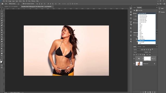
Task: Toggle Show Transform Controls checkbox
Action: (x=23, y=4)
